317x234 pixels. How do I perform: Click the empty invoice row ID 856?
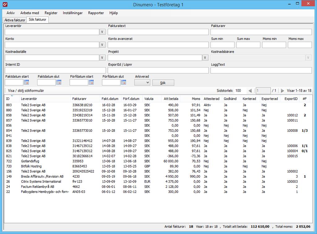pyautogui.click(x=158, y=125)
